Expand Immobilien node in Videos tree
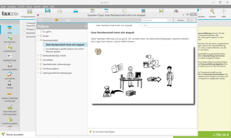The width and height of the screenshot is (231, 138). click(x=38, y=60)
